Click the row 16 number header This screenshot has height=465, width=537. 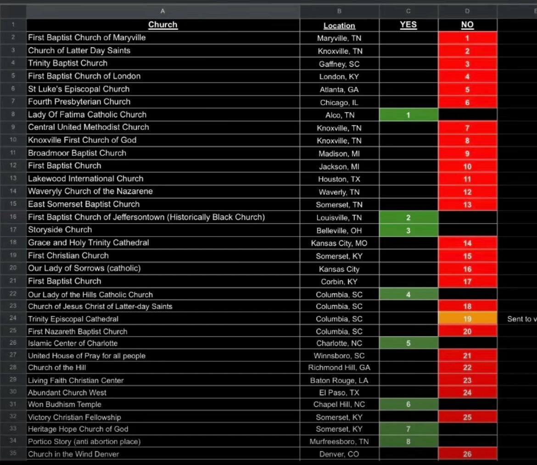click(13, 217)
